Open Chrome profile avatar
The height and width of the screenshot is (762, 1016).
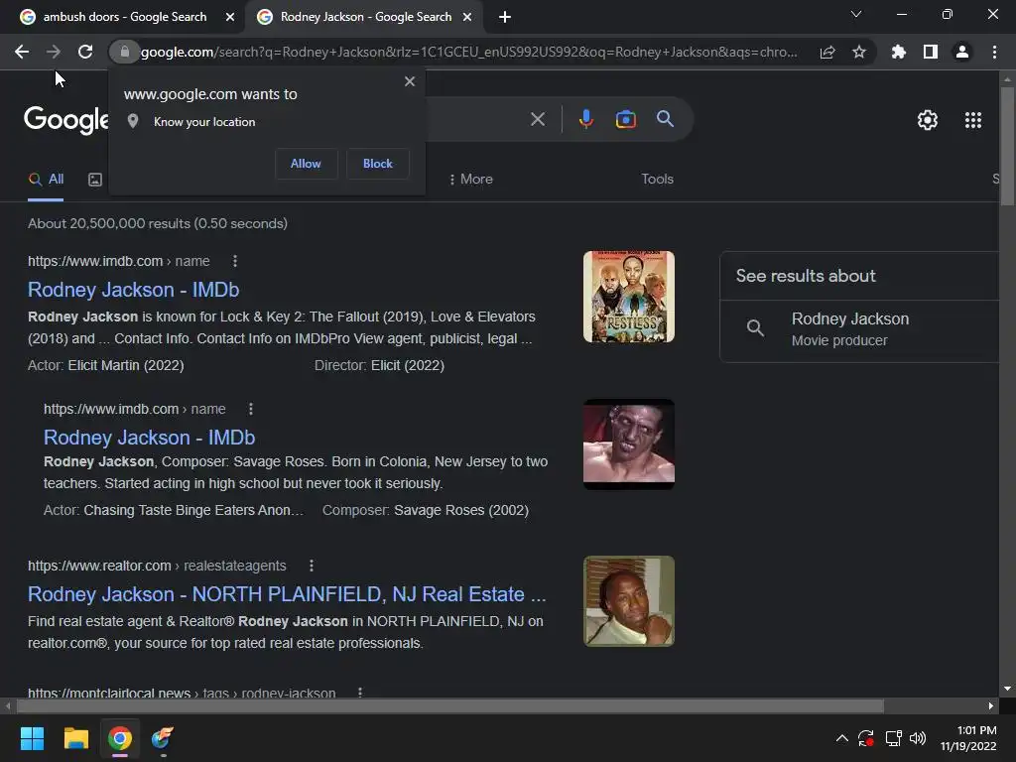(x=962, y=52)
